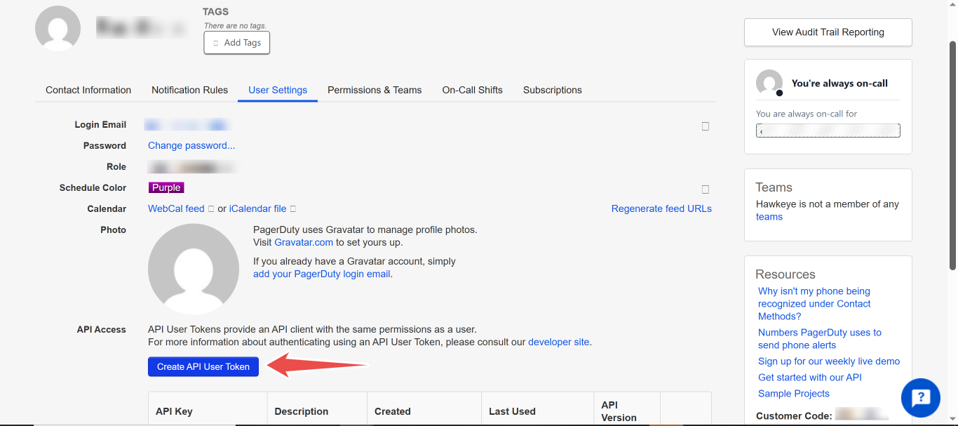Click the download icon beside iCalendar file
The width and height of the screenshot is (958, 426).
(292, 208)
